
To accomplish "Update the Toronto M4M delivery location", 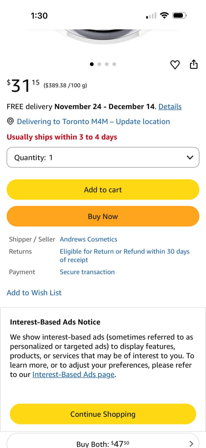I will tap(93, 122).
